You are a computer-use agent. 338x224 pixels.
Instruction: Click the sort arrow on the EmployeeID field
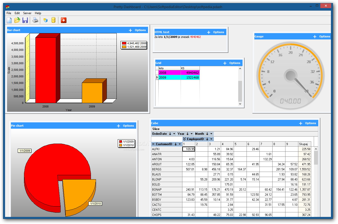(x=207, y=139)
